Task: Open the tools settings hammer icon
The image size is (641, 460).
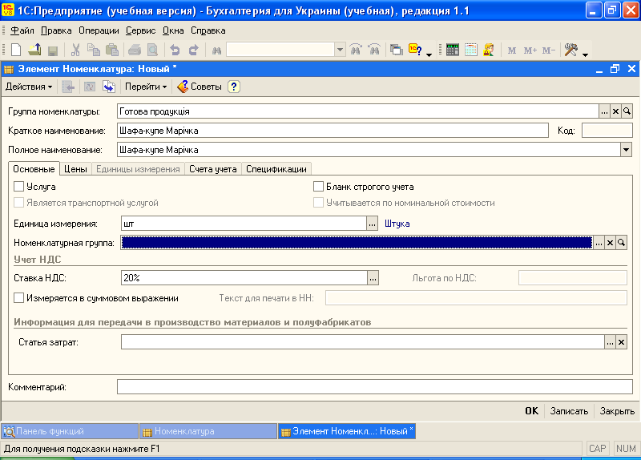Action: pos(571,50)
